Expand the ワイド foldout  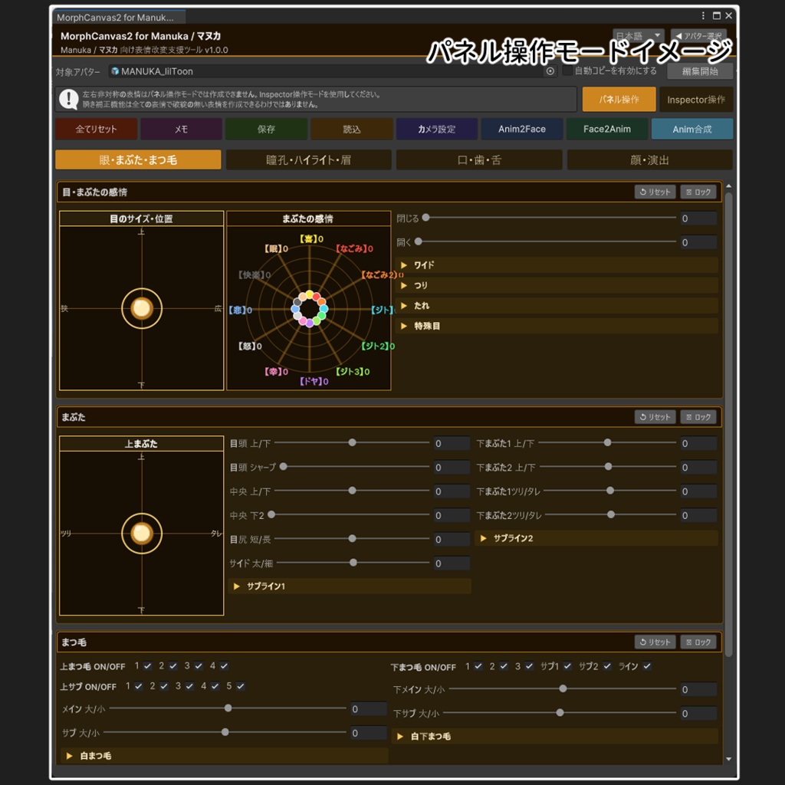point(557,264)
